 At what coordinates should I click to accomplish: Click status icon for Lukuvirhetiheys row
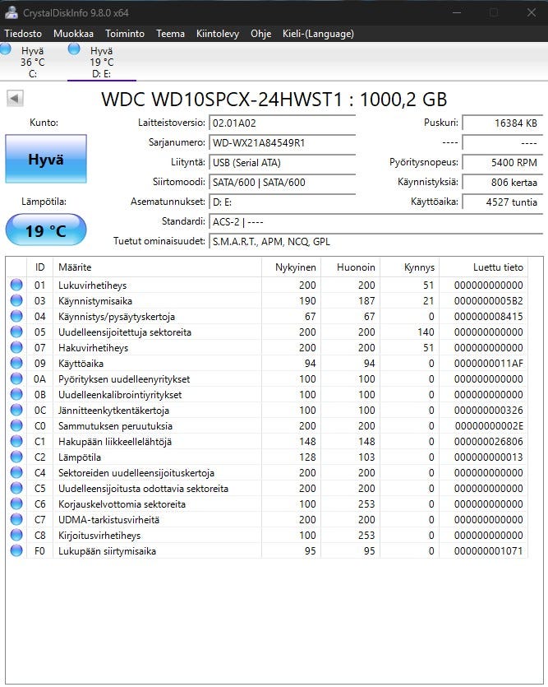point(16,285)
